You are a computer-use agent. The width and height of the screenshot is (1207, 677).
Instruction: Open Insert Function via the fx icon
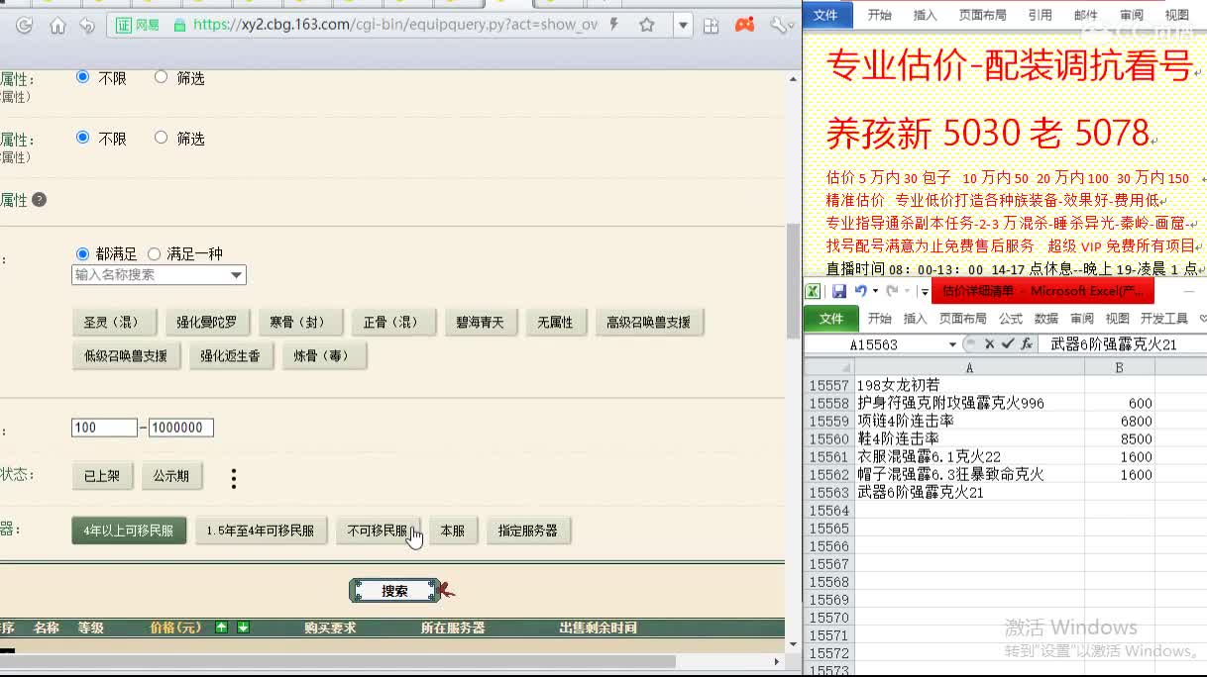(x=1027, y=344)
